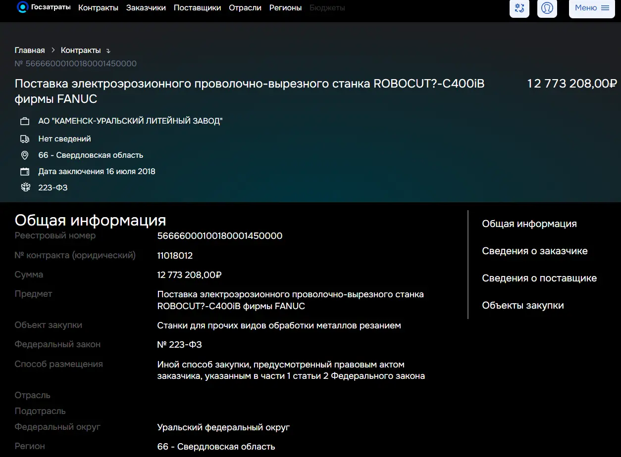Click legal contract number 11018012
Viewport: 621px width, 457px height.
click(175, 256)
